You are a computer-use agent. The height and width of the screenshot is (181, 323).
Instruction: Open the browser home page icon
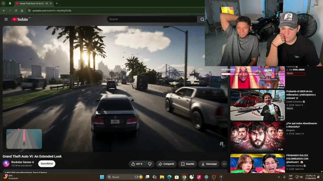pos(22,11)
